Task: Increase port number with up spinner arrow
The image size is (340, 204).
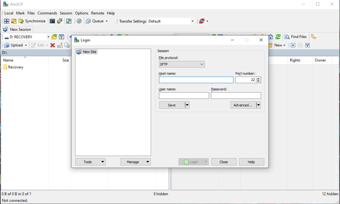Action: point(258,79)
